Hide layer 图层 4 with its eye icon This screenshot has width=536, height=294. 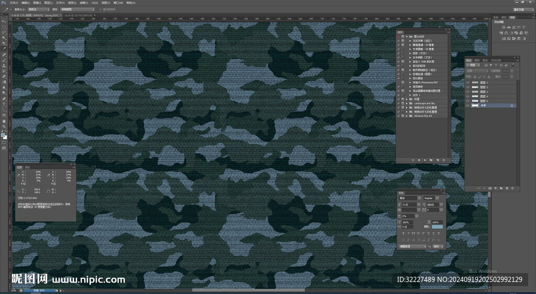tap(467, 96)
